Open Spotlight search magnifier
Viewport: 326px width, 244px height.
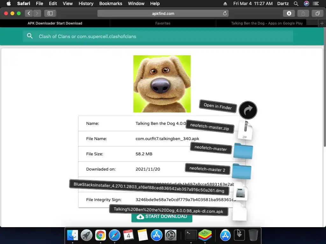tap(296, 3)
